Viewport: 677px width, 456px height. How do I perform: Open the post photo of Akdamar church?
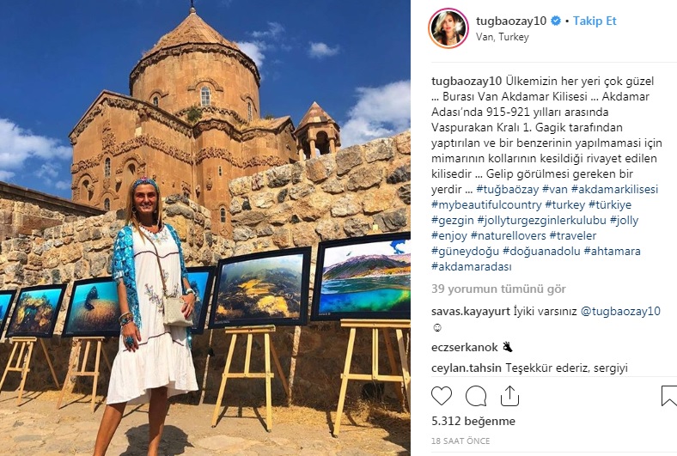click(x=205, y=228)
